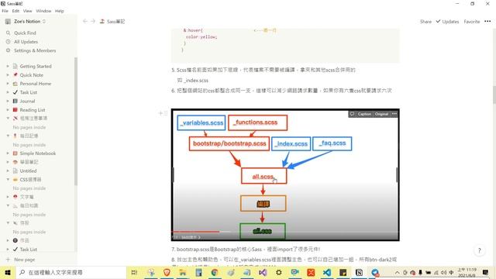
Task: Mark page as Favorite
Action: pyautogui.click(x=472, y=22)
